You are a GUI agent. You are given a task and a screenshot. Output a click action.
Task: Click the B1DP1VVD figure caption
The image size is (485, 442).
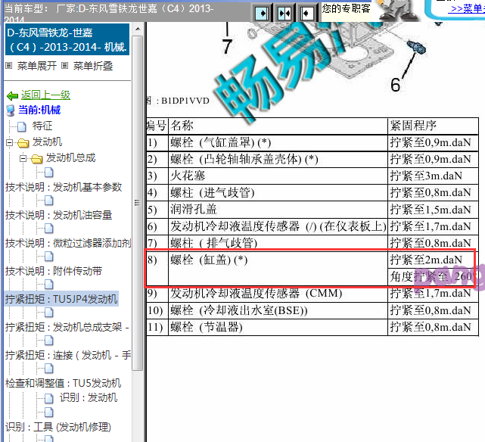[185, 101]
